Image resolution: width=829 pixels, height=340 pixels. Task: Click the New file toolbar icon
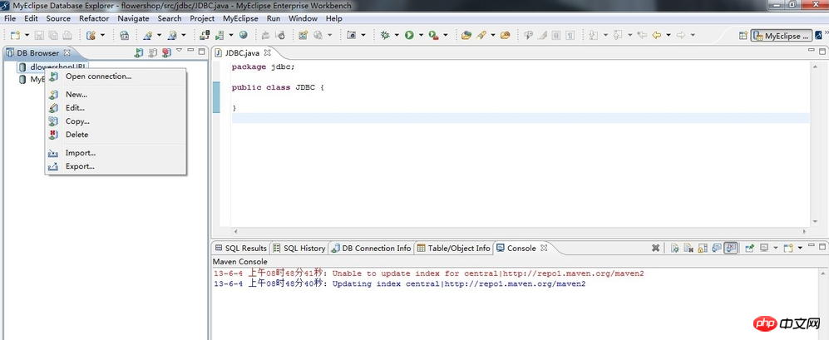pos(15,35)
